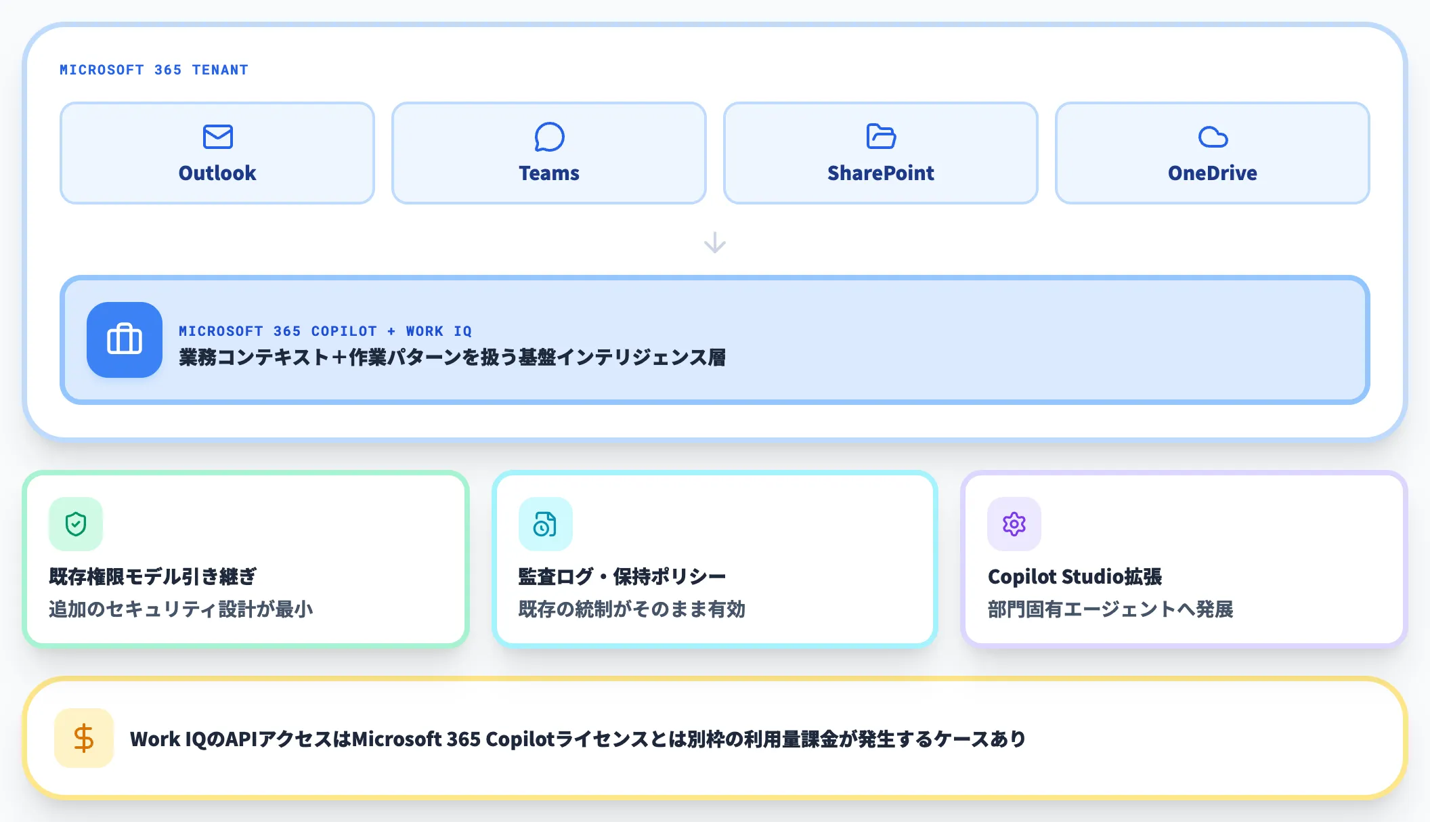Viewport: 1430px width, 822px height.
Task: Click the Outlook envelope icon
Action: (217, 137)
